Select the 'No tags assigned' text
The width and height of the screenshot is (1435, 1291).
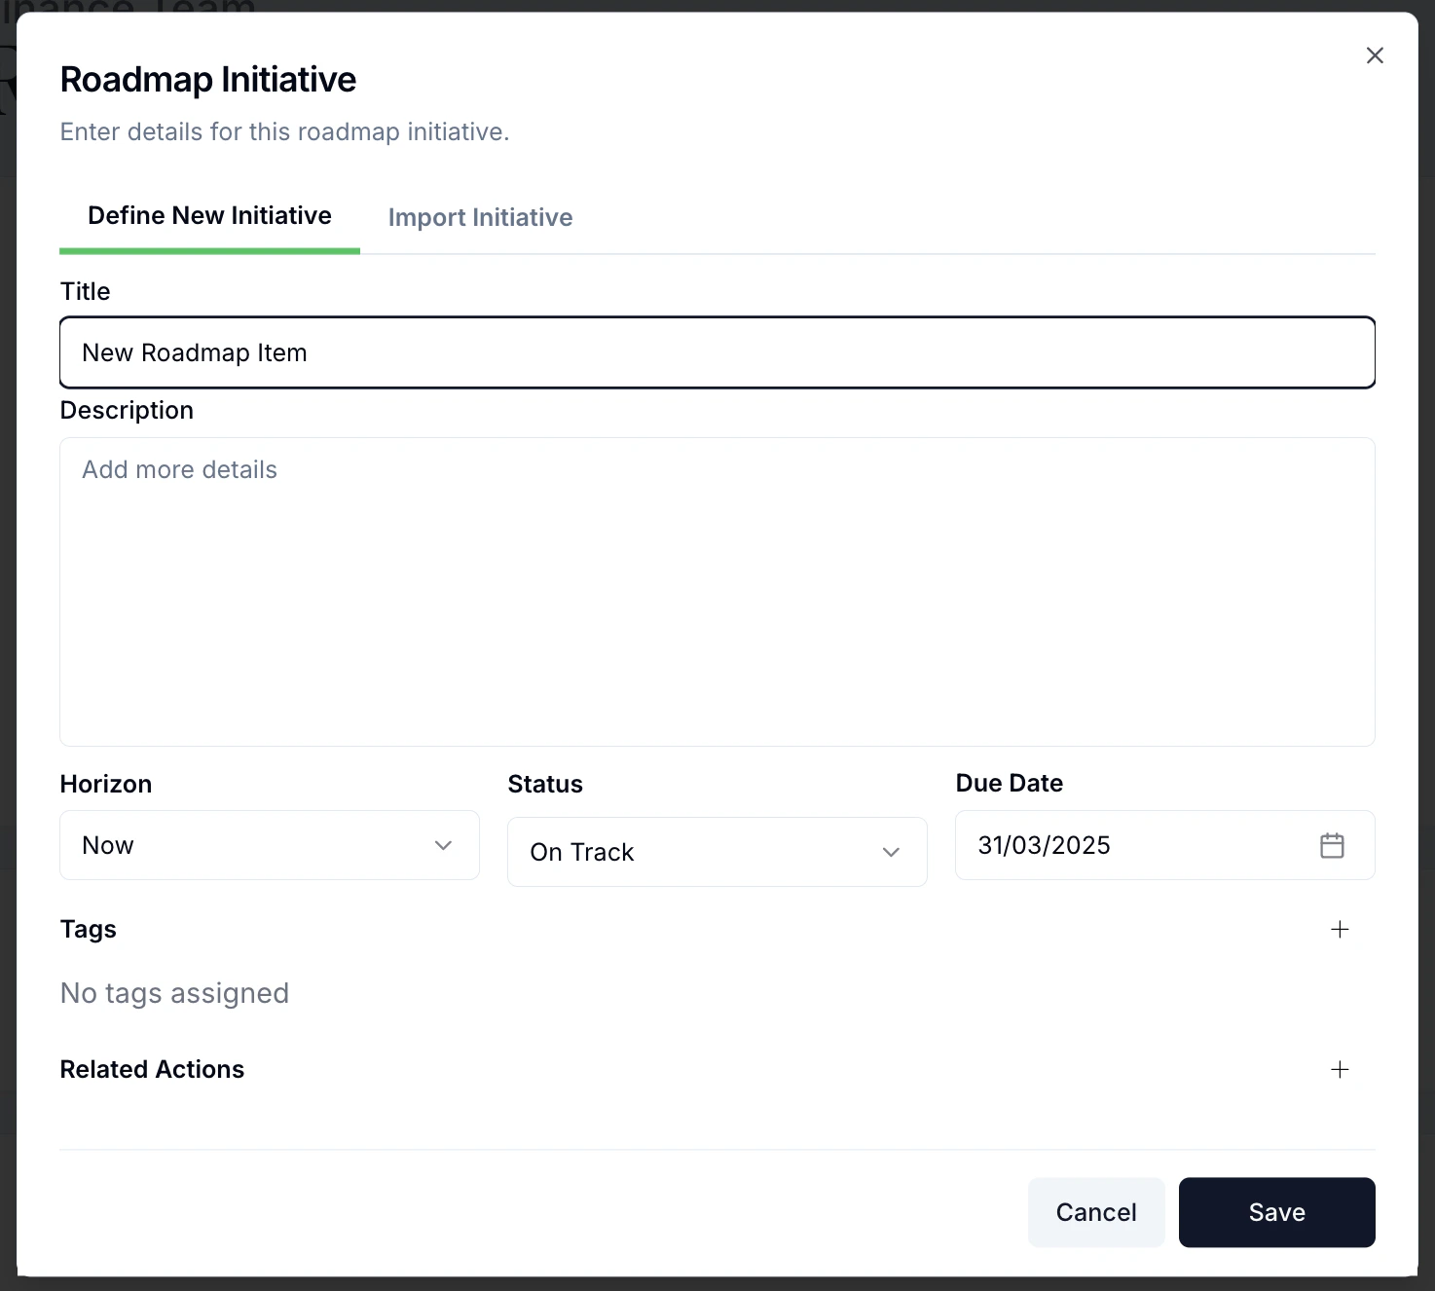(175, 993)
